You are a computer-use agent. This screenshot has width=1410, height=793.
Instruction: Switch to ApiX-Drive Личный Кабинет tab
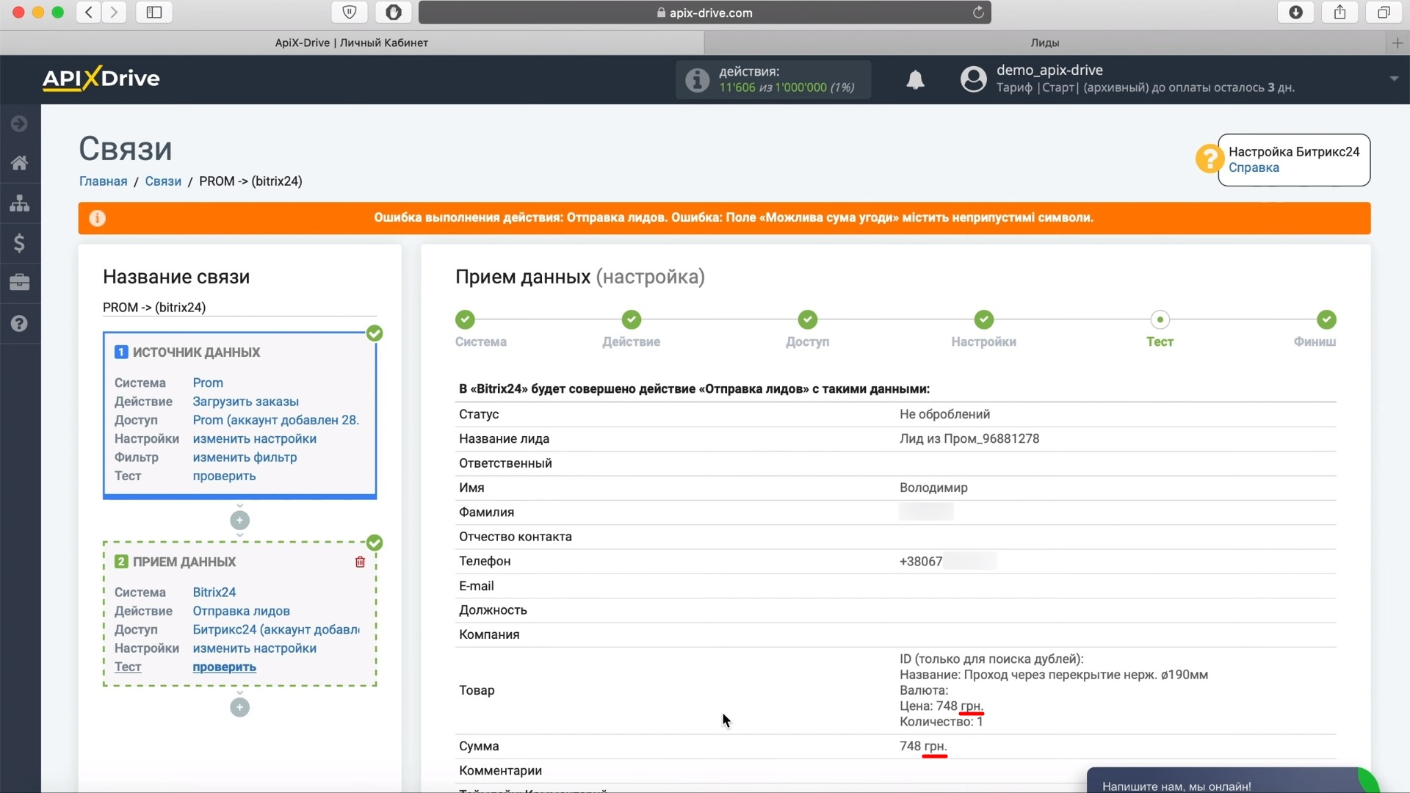[x=352, y=43]
